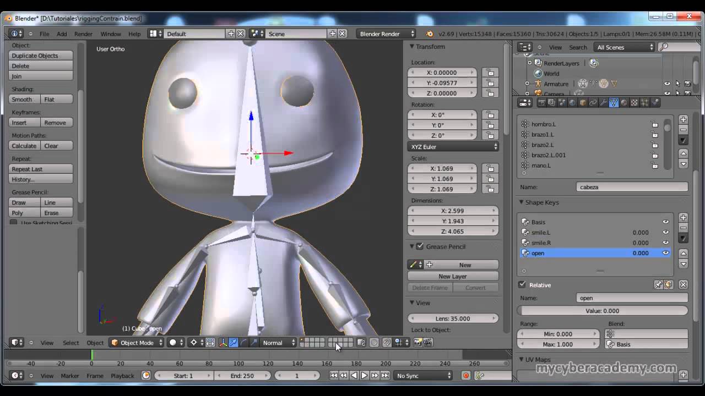Click the Duplicate Objects button
Viewport: 705px width, 396px height.
(x=41, y=56)
